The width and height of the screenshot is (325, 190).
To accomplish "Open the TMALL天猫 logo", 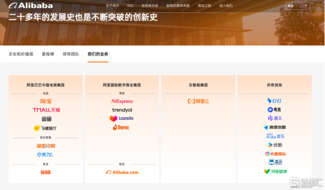I will point(46,110).
